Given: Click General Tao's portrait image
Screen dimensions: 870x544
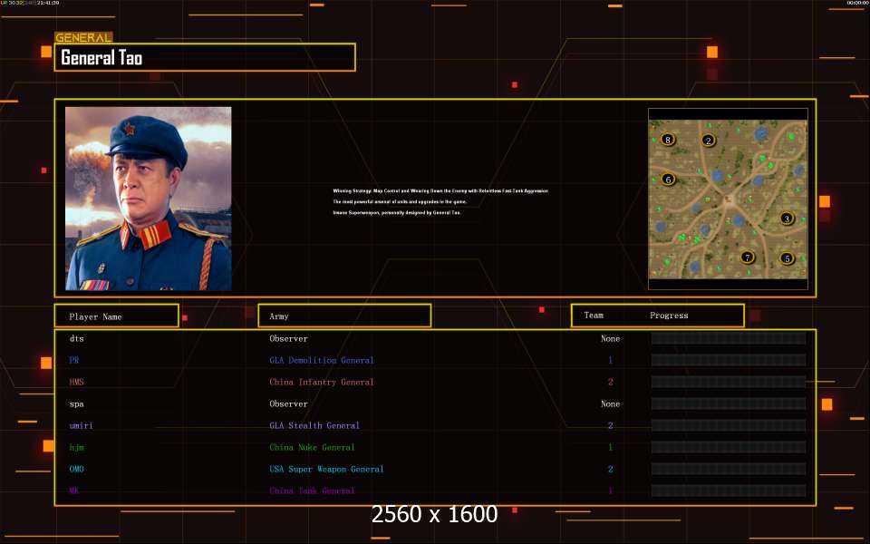Looking at the screenshot, I should click(x=148, y=199).
